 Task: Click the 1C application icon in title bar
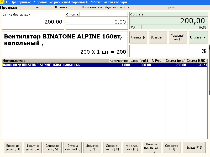click(2, 2)
